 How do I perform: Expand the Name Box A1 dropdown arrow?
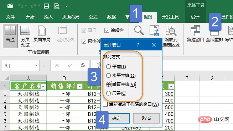[36, 65]
